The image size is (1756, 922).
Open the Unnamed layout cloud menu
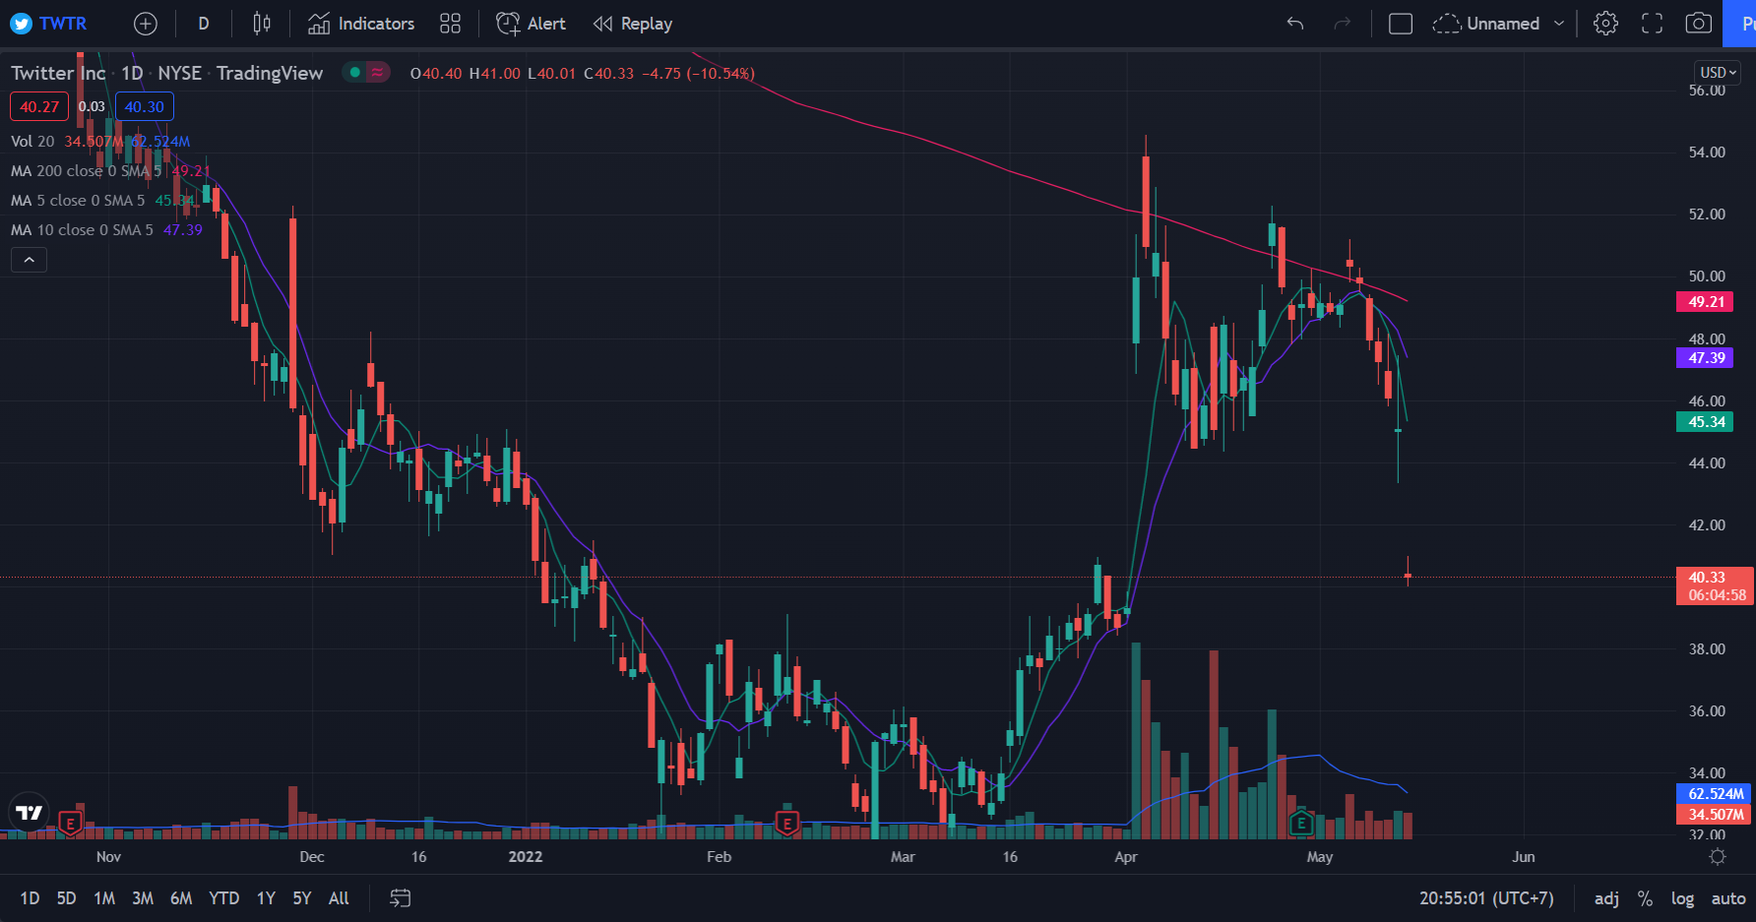(x=1487, y=24)
